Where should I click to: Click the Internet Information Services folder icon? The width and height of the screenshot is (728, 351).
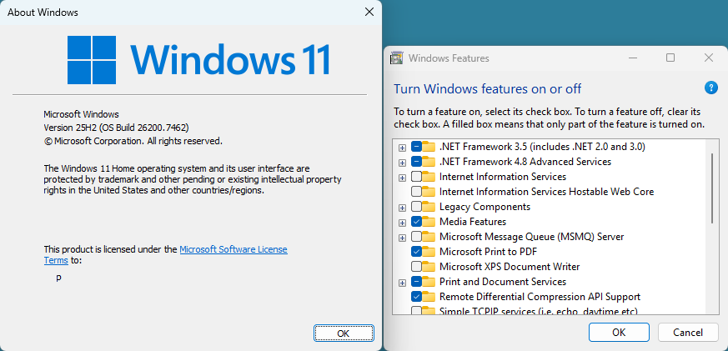[429, 177]
